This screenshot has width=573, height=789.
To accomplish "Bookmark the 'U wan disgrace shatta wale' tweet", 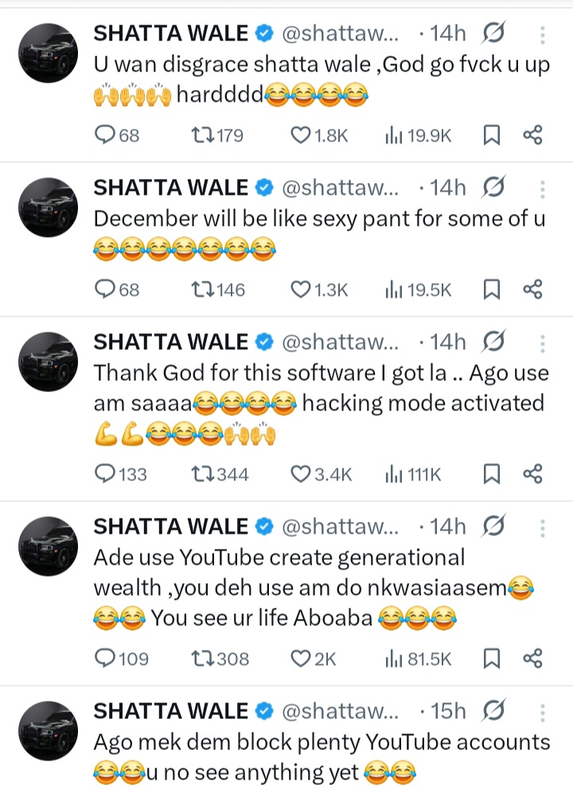I will (492, 136).
